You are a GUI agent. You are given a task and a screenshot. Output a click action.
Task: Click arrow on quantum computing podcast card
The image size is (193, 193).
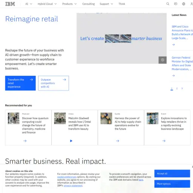coord(25,141)
